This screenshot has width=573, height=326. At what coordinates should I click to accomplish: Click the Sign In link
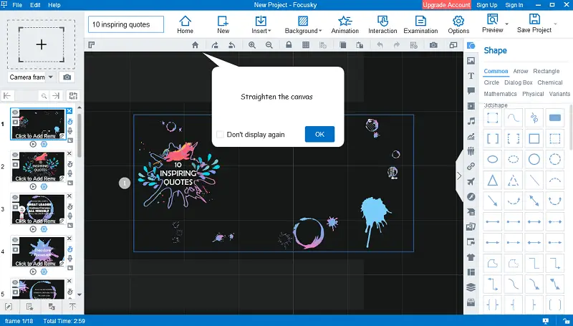[514, 5]
